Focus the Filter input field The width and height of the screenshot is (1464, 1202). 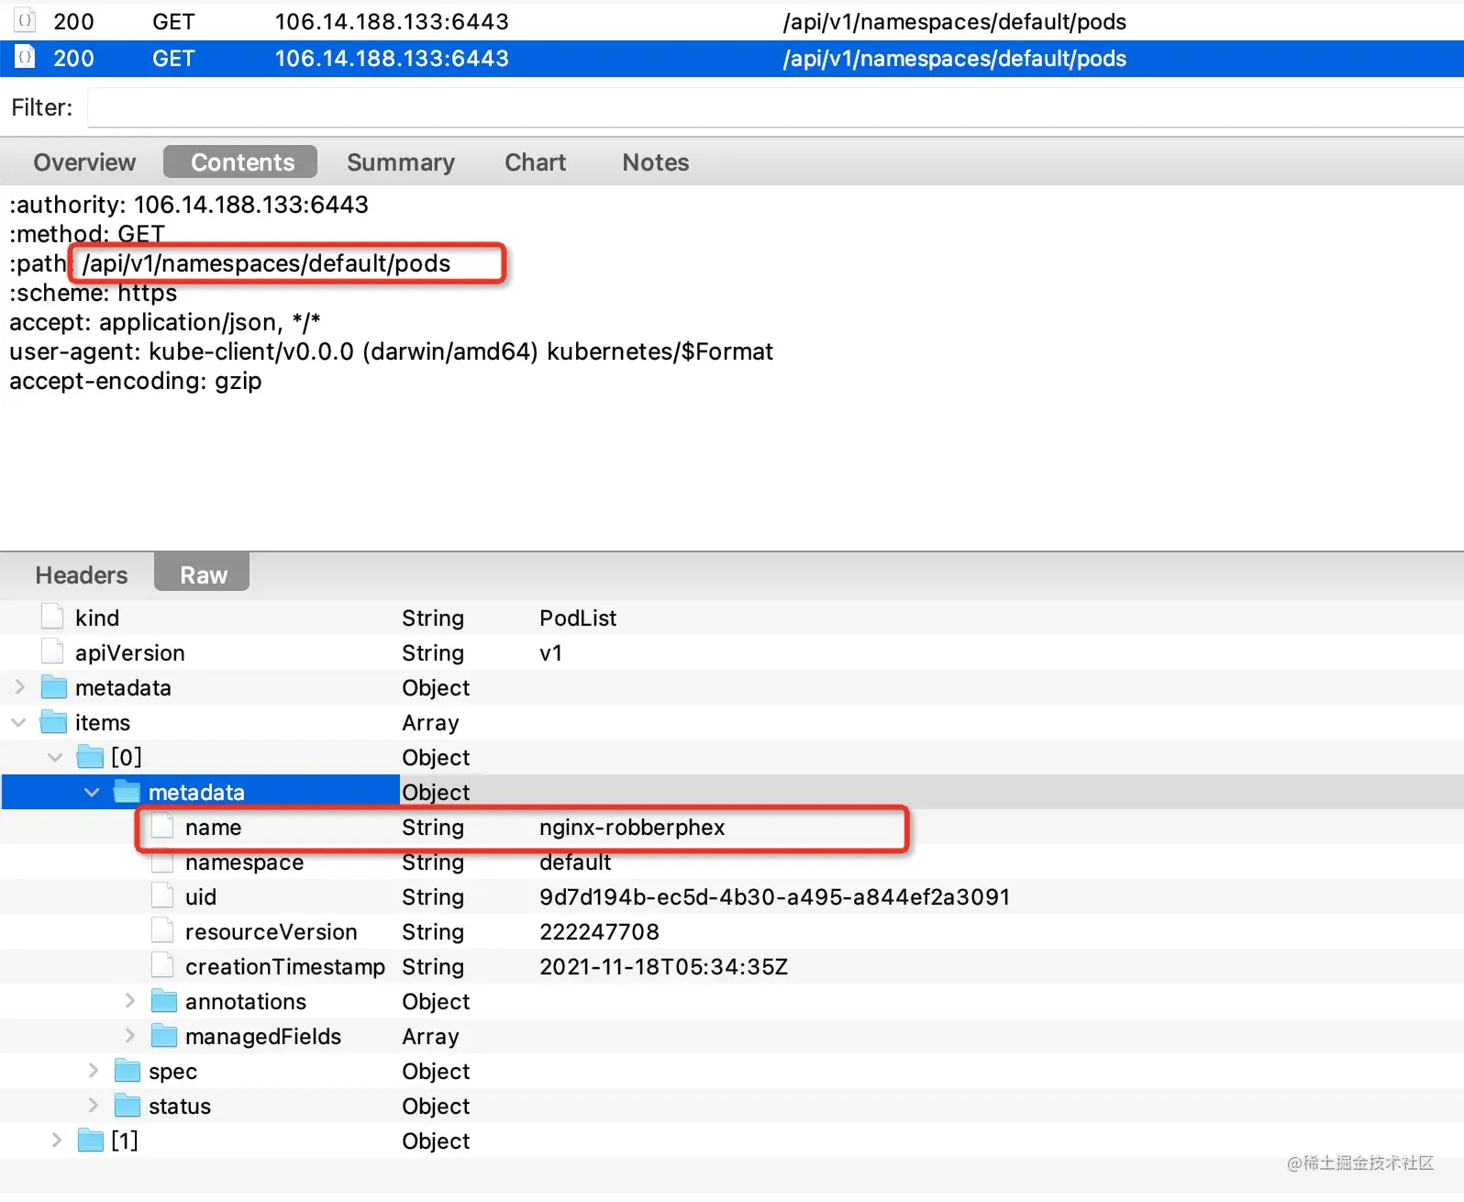click(775, 108)
